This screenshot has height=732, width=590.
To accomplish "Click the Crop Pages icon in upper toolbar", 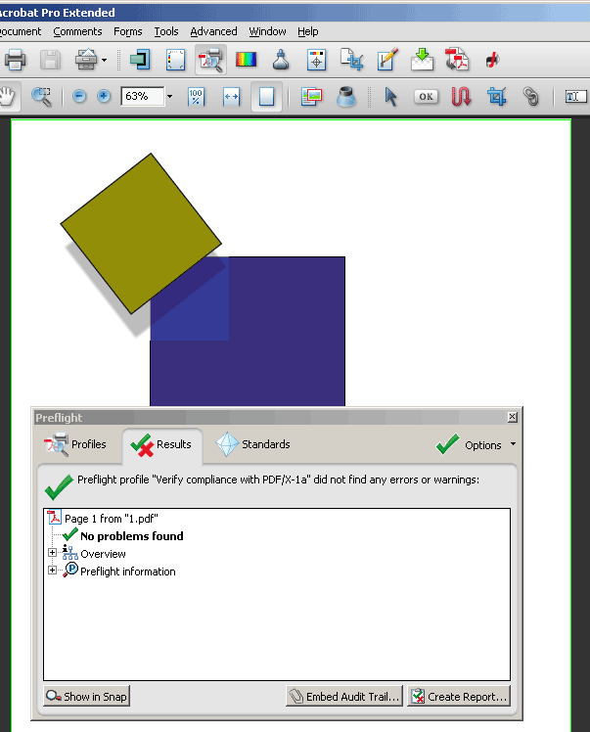I will [x=351, y=60].
